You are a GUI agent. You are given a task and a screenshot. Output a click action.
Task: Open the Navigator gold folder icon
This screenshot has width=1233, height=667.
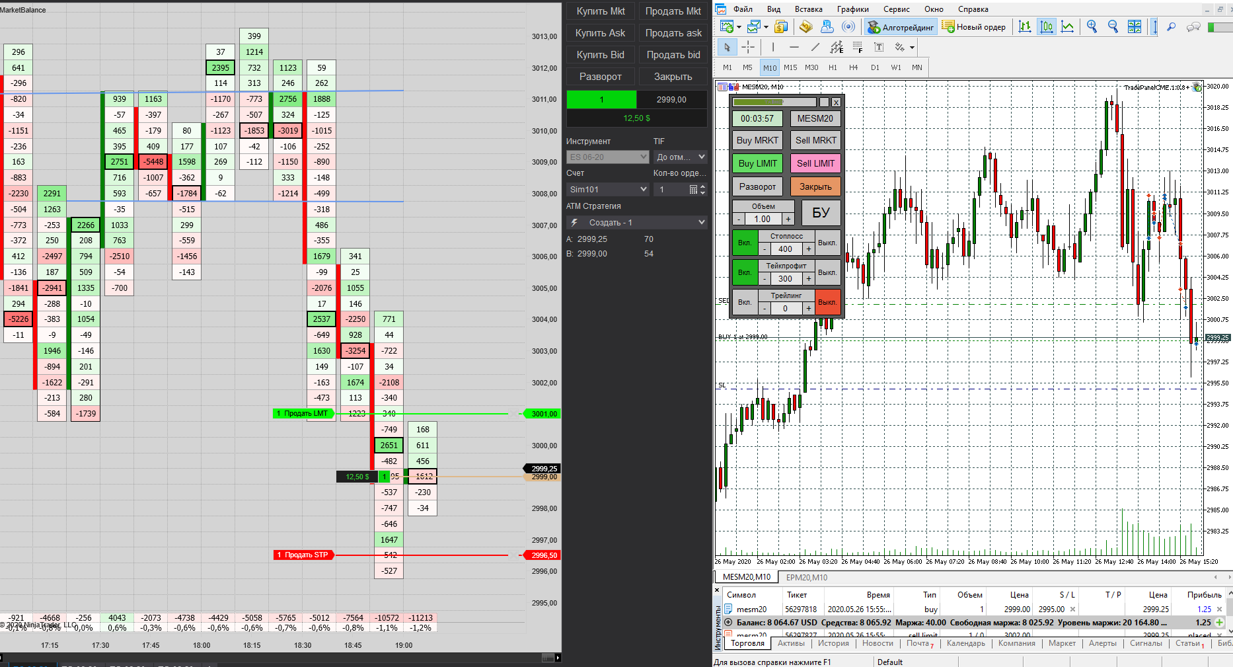805,27
